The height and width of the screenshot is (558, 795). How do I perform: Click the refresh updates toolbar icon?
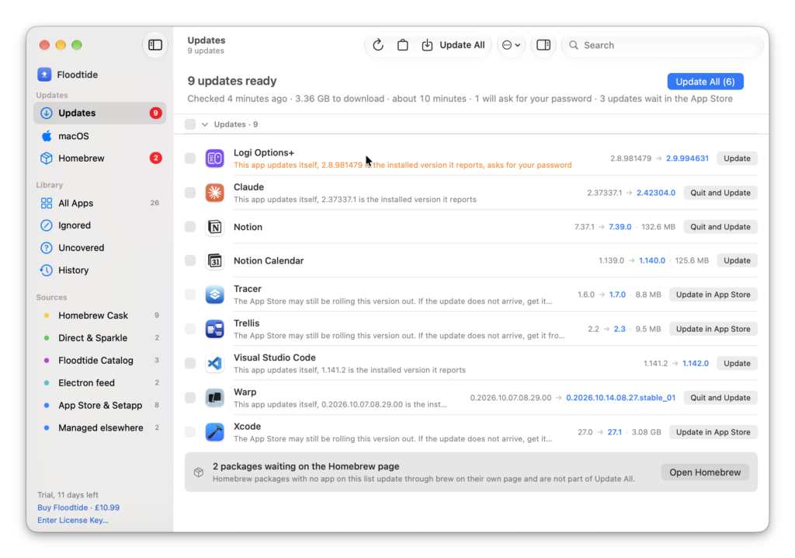pos(378,45)
